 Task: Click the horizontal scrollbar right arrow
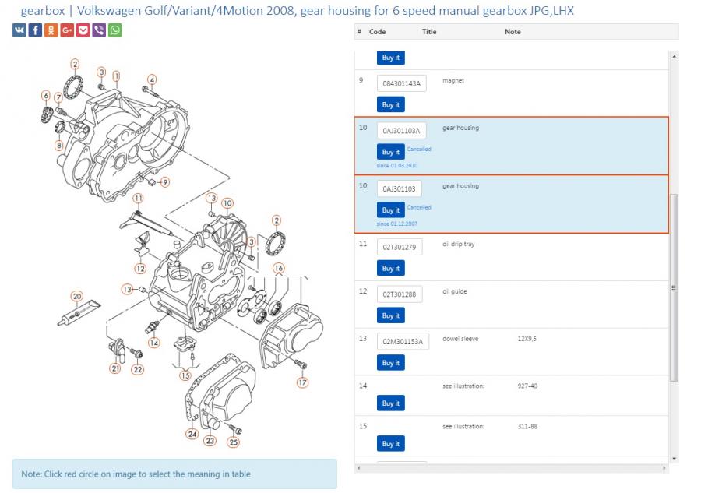click(x=664, y=467)
